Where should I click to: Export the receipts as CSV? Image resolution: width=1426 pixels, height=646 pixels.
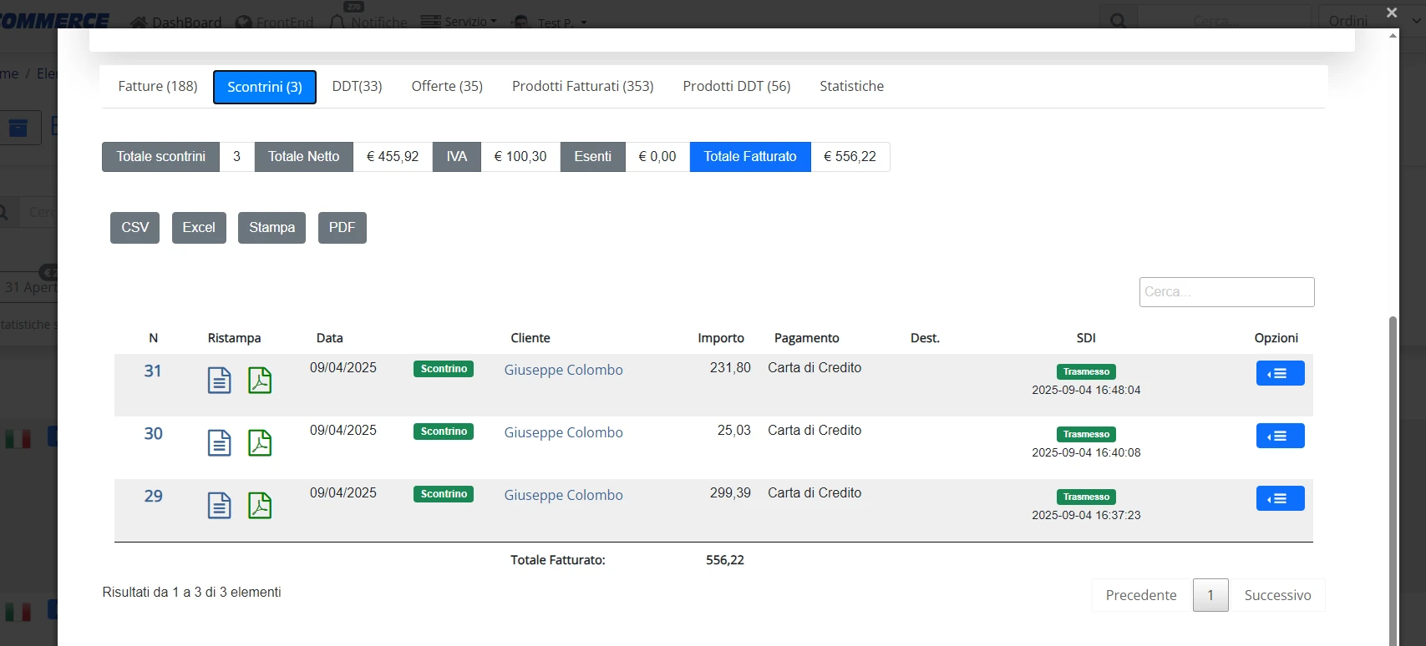134,227
